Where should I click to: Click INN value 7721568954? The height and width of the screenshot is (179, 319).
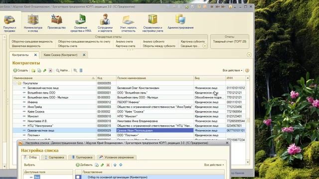click(x=234, y=111)
